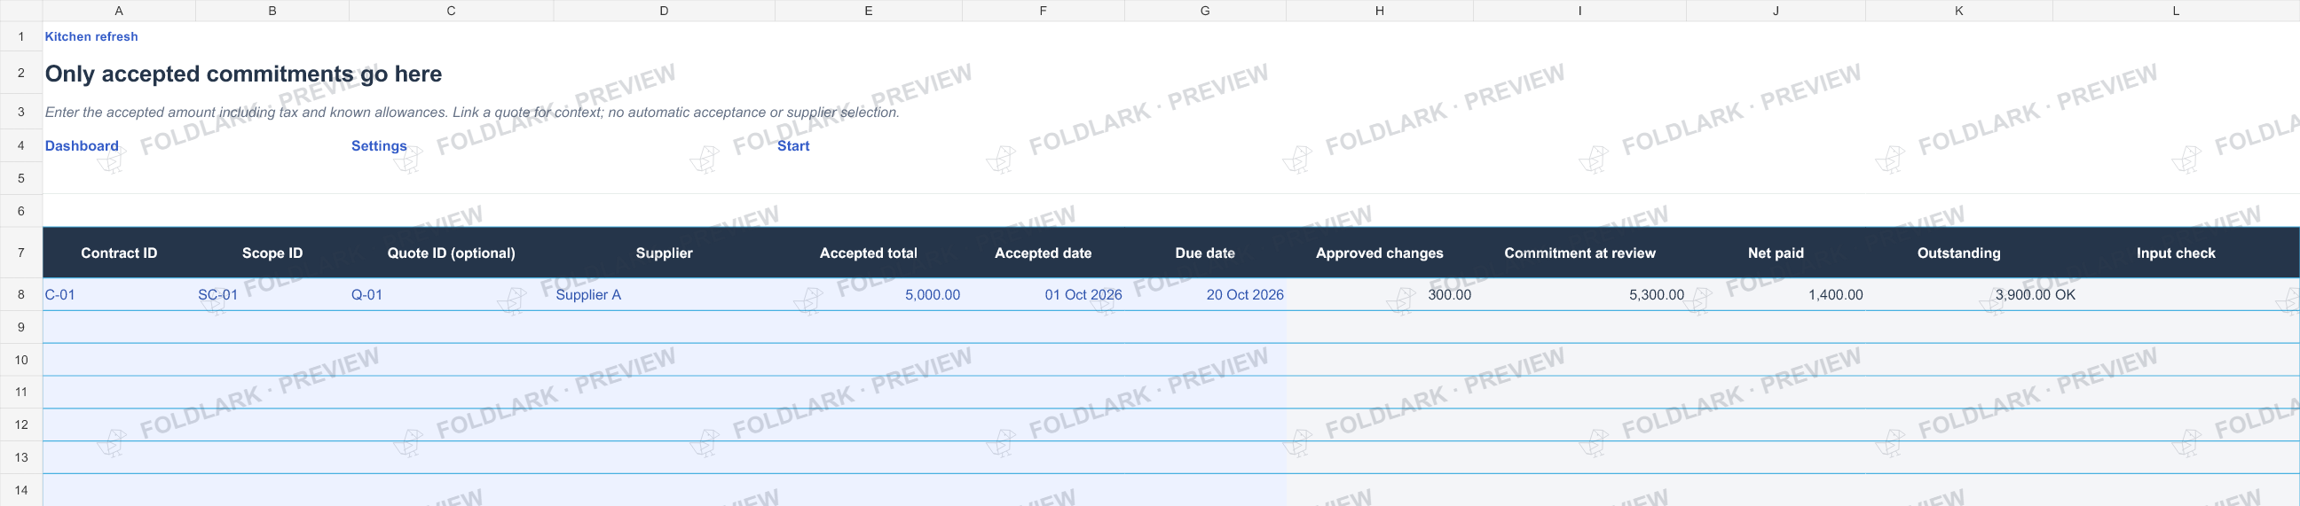Select row 3 header
Image resolution: width=2300 pixels, height=506 pixels.
click(x=21, y=113)
